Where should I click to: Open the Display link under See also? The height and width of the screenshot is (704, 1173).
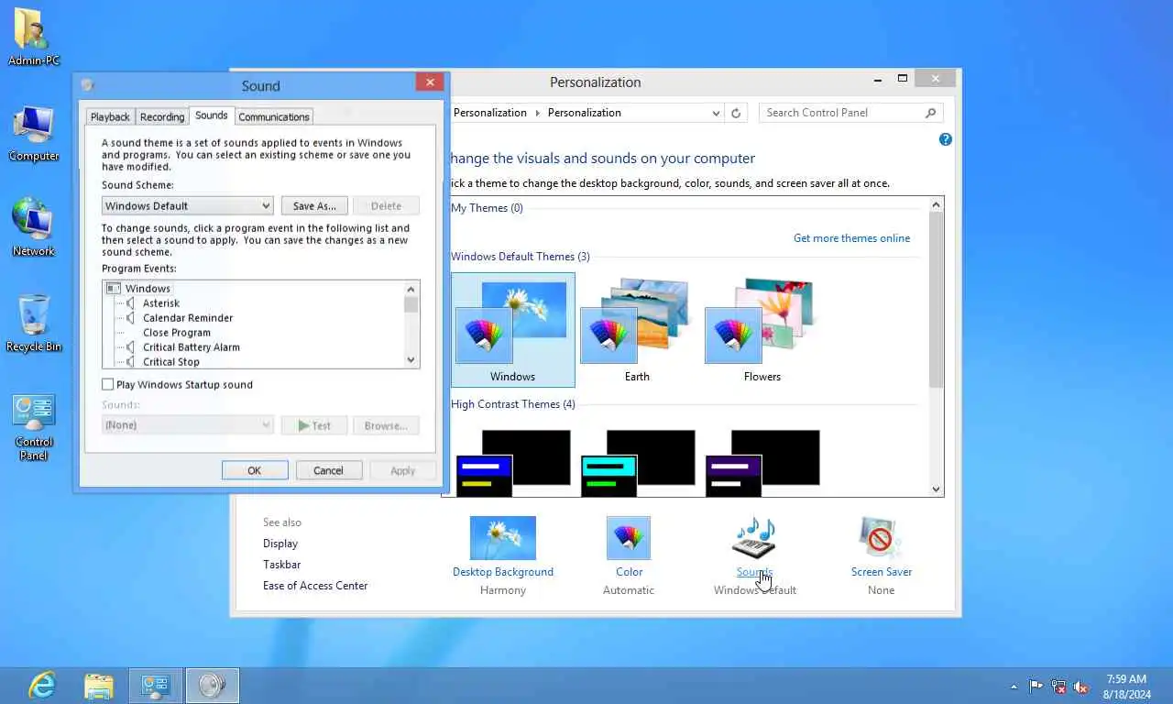(x=280, y=544)
